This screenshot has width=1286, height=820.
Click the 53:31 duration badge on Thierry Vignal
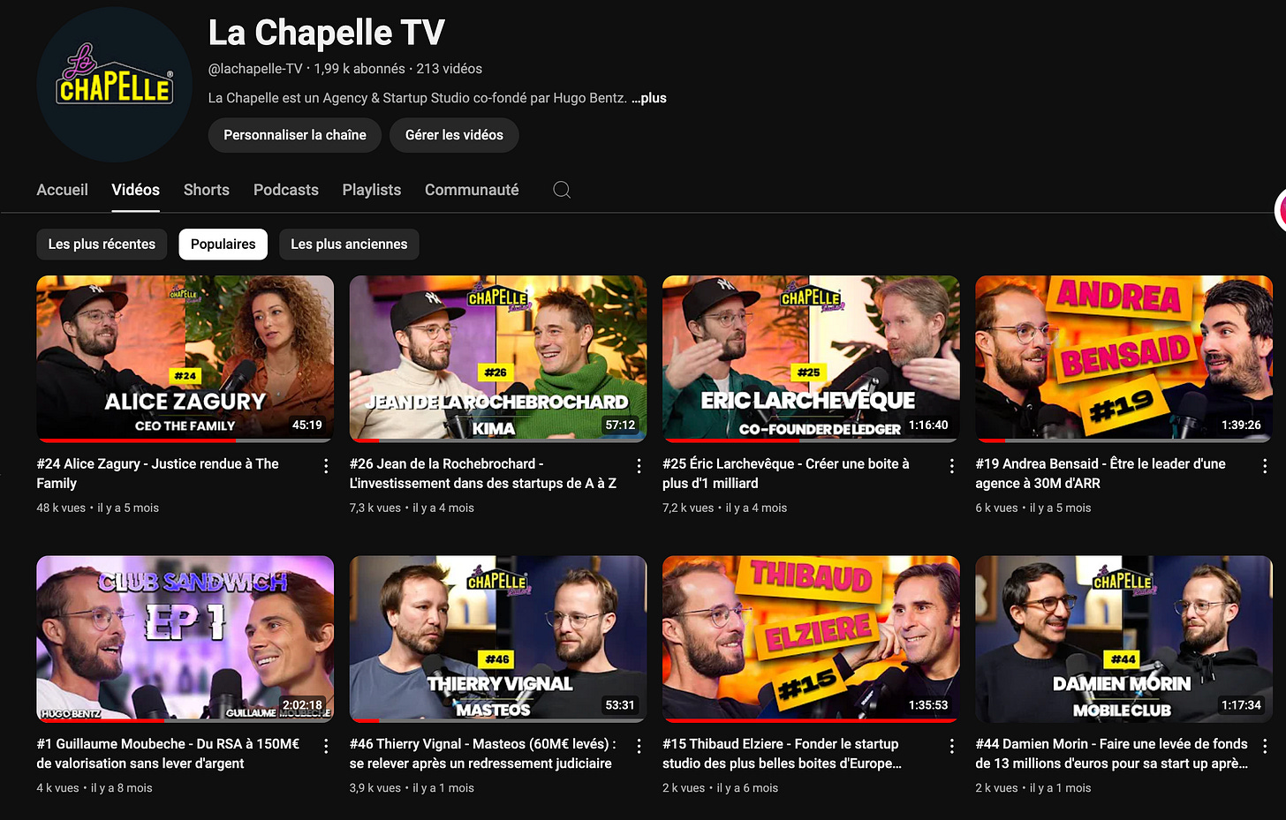click(x=619, y=704)
